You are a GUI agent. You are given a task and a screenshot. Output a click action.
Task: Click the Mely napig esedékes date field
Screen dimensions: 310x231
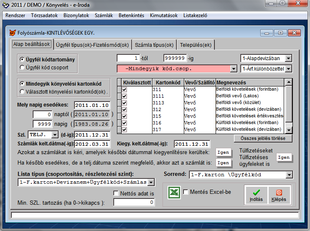tap(92, 105)
